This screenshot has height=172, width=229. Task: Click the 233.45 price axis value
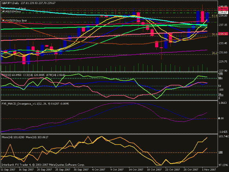(x=223, y=43)
